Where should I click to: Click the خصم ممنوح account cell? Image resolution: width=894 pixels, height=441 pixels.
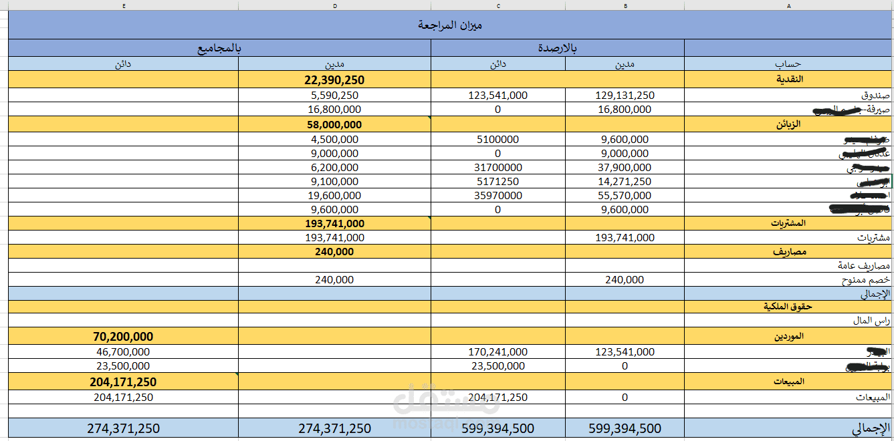coord(789,280)
